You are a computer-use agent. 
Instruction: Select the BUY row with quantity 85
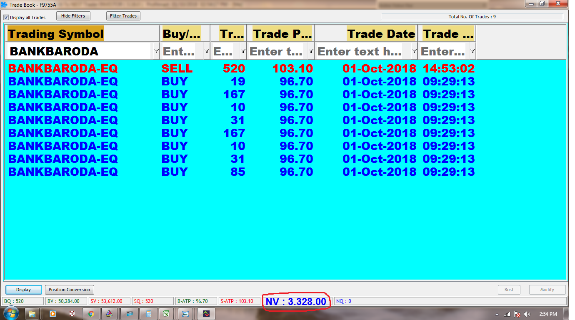(241, 172)
